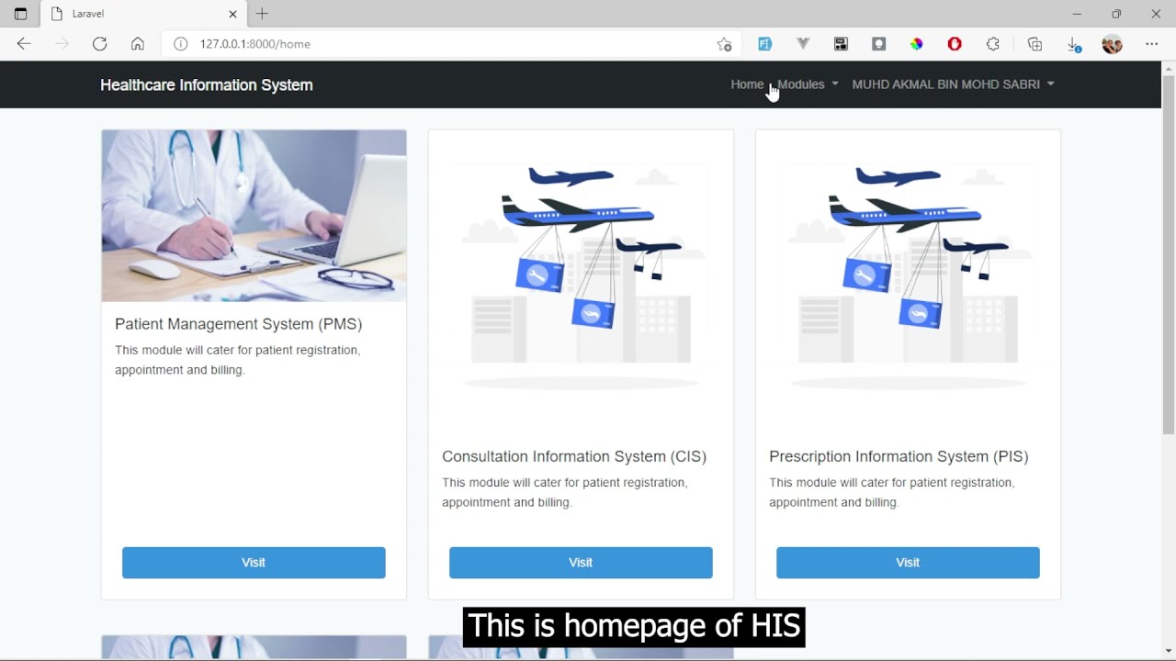Screen dimensions: 1176x661
Task: Click the browser back arrow
Action: (x=24, y=44)
